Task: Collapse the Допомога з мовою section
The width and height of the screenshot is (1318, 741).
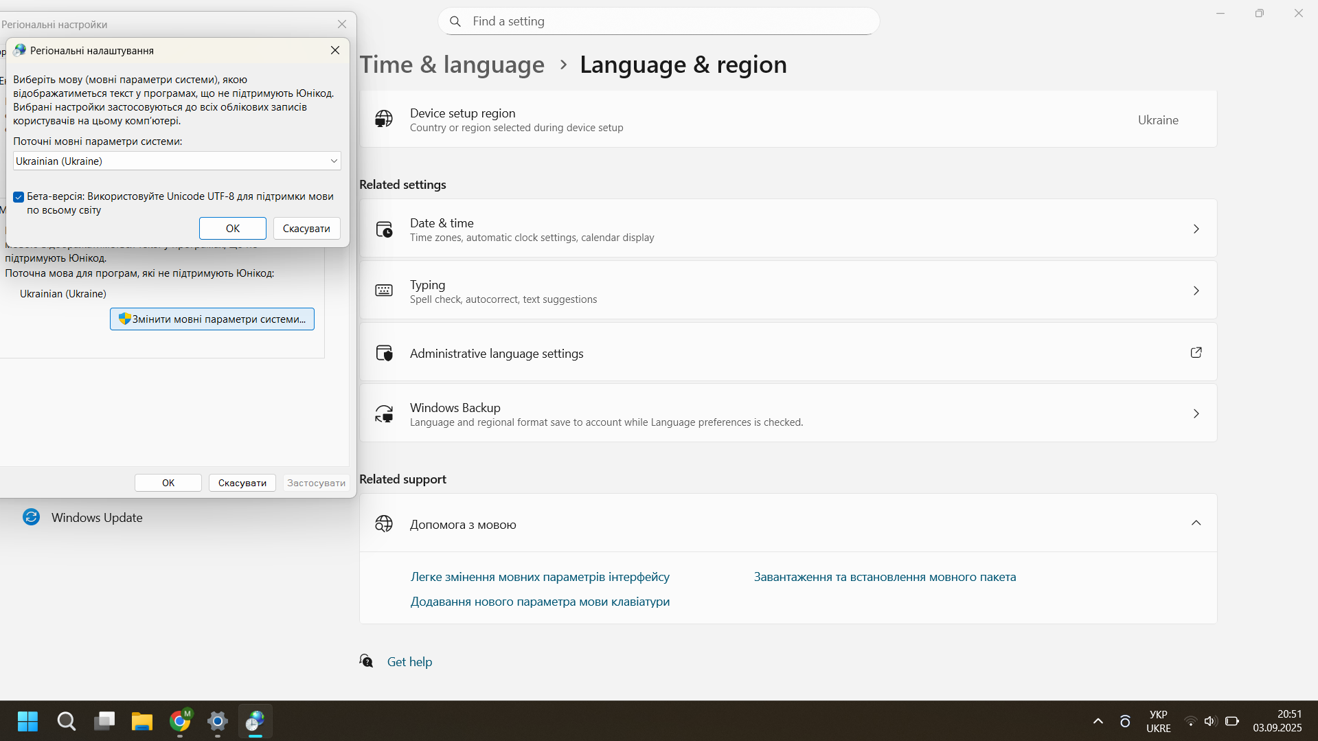Action: coord(1196,523)
